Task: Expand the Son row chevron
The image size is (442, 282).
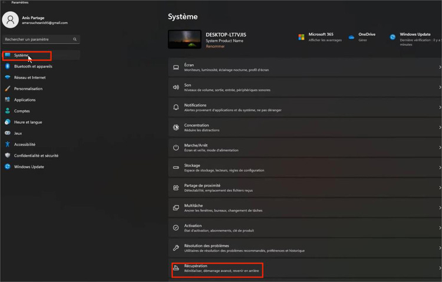Action: coord(440,87)
